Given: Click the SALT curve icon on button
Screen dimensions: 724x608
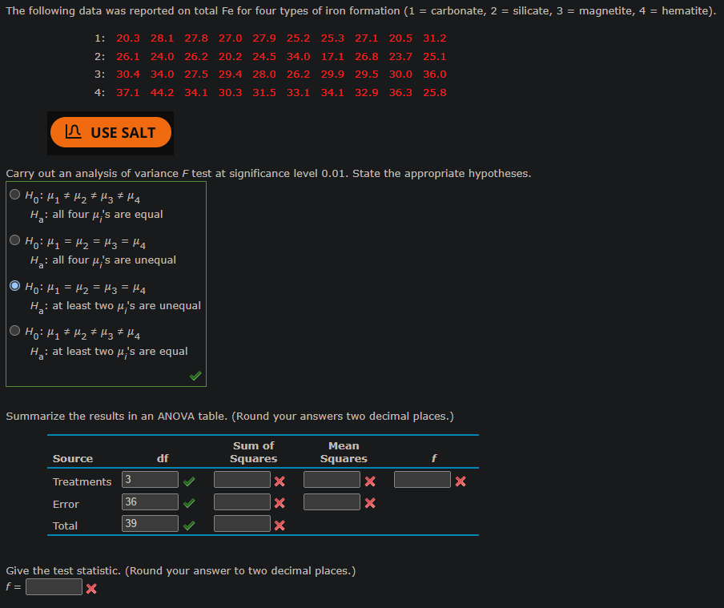Looking at the screenshot, I should point(74,131).
